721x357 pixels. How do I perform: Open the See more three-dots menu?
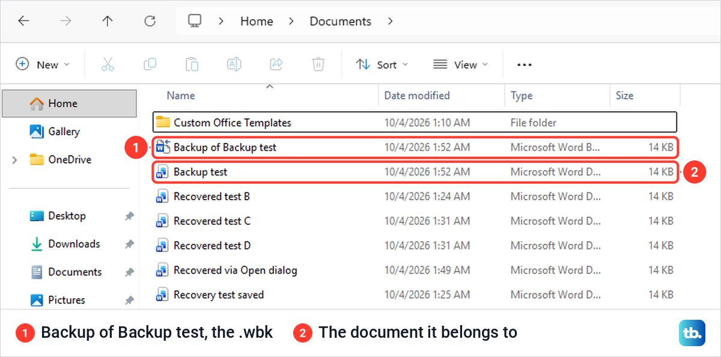pyautogui.click(x=525, y=65)
